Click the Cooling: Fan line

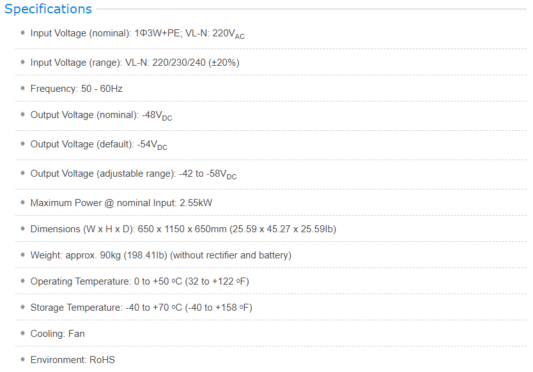click(x=58, y=334)
